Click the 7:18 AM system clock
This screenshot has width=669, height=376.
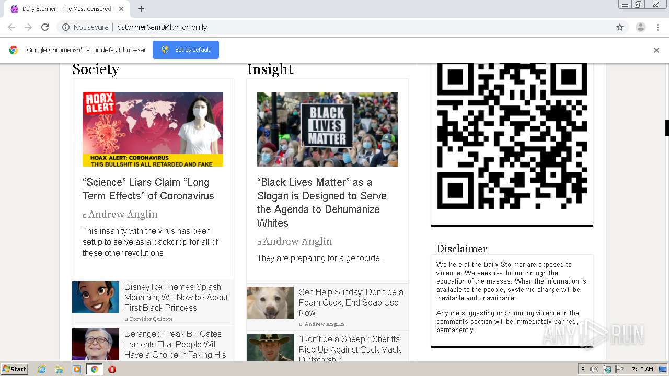click(x=642, y=369)
